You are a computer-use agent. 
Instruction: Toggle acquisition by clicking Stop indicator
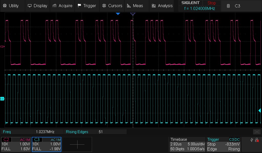click(x=211, y=3)
